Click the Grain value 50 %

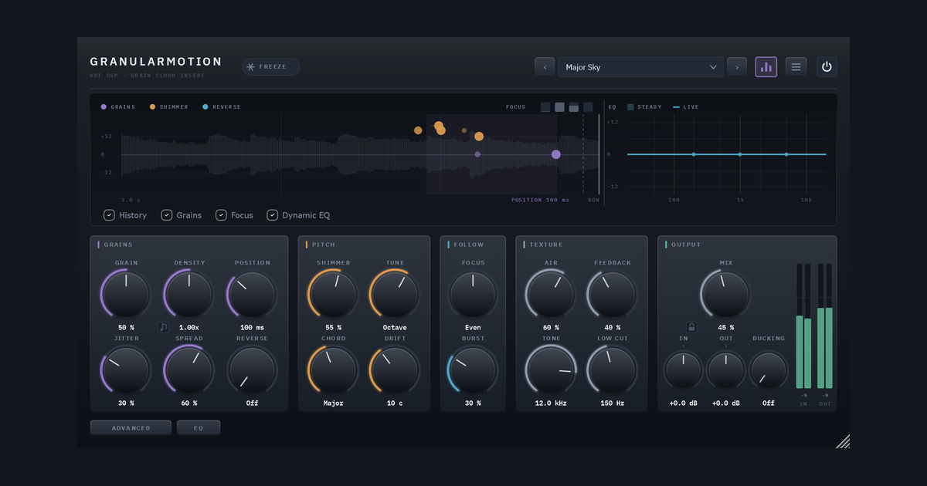click(126, 328)
